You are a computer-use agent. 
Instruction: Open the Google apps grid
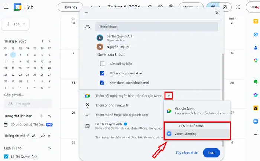point(238,7)
